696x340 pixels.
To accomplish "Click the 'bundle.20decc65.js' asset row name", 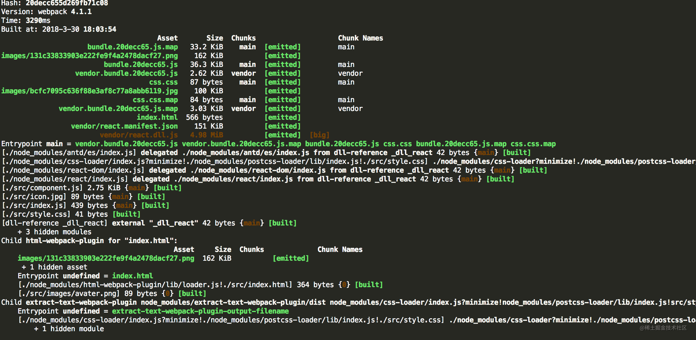I will click(x=141, y=65).
